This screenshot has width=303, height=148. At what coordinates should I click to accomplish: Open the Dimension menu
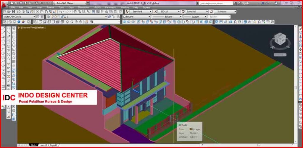[x=83, y=7]
